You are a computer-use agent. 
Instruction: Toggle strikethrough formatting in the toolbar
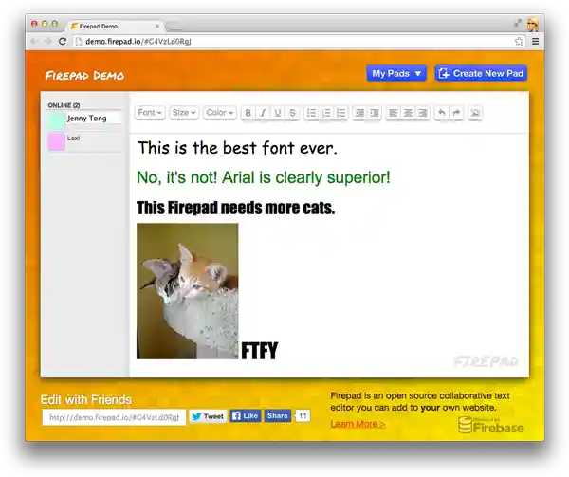tap(292, 113)
